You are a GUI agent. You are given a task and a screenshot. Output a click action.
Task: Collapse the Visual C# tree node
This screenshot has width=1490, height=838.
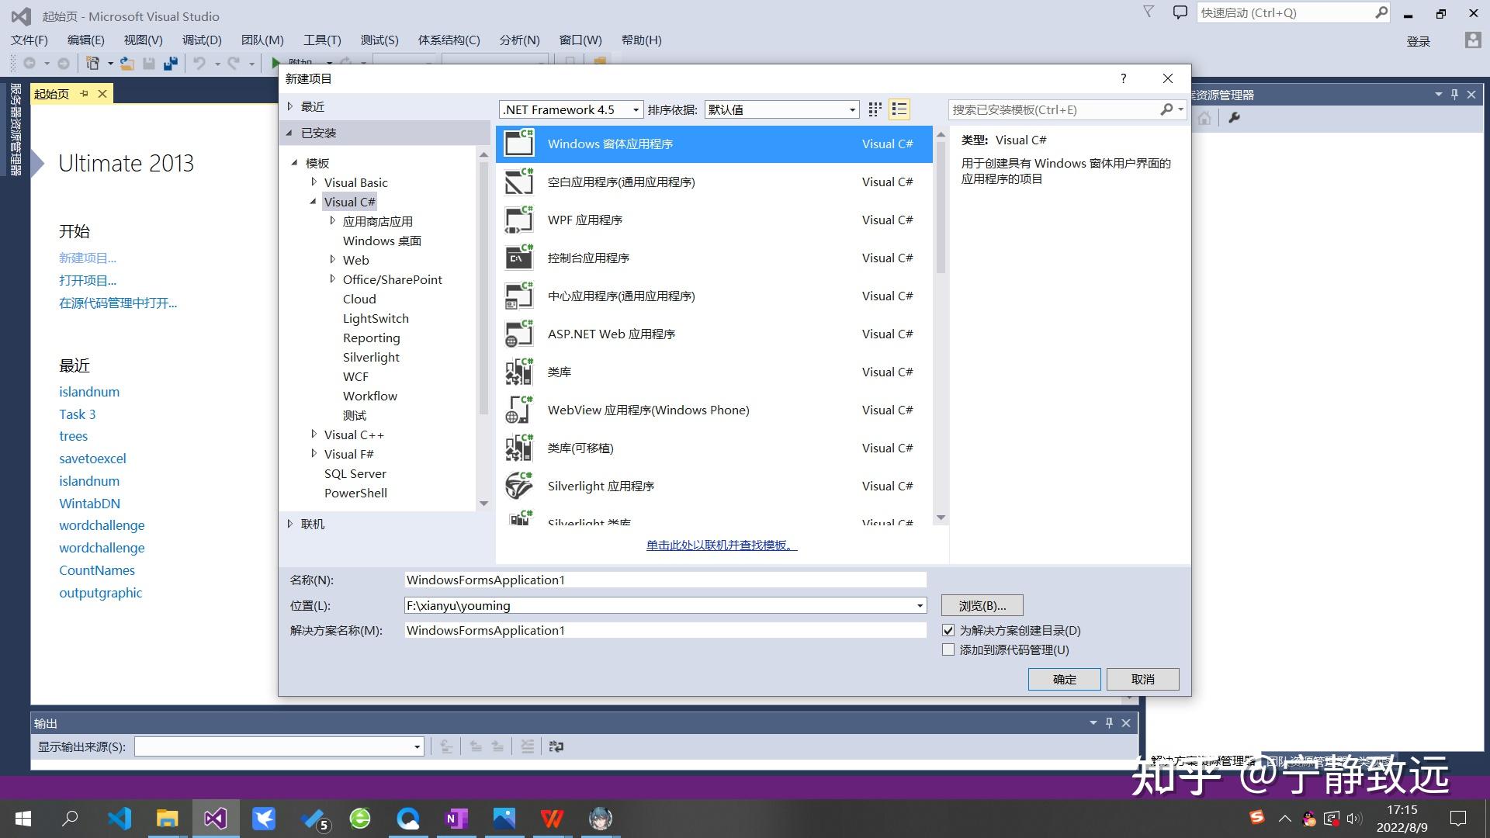pos(314,202)
